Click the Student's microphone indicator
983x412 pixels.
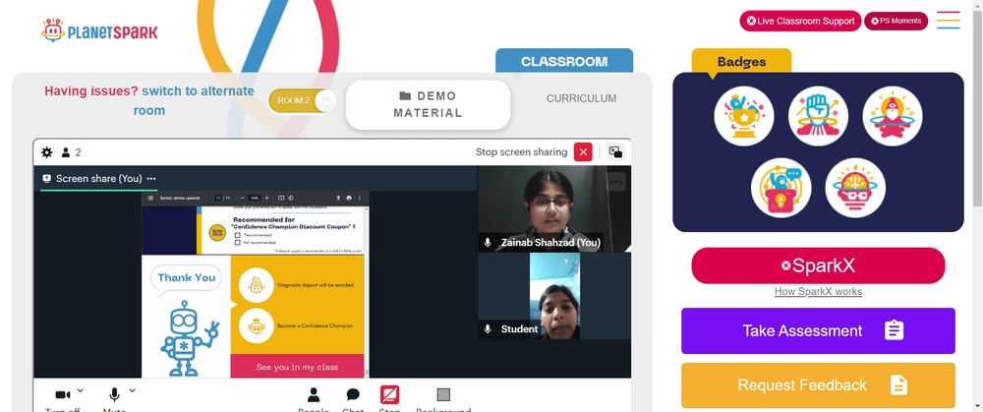(x=488, y=328)
